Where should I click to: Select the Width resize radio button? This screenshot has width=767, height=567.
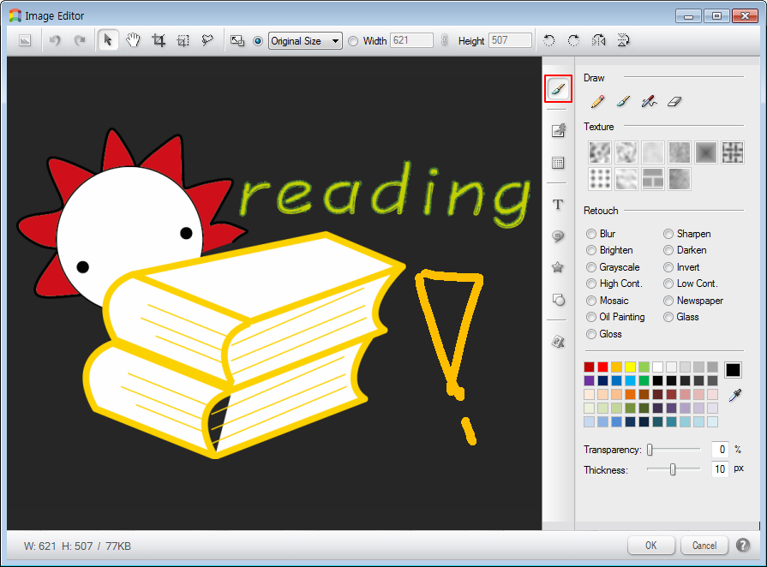[x=354, y=41]
